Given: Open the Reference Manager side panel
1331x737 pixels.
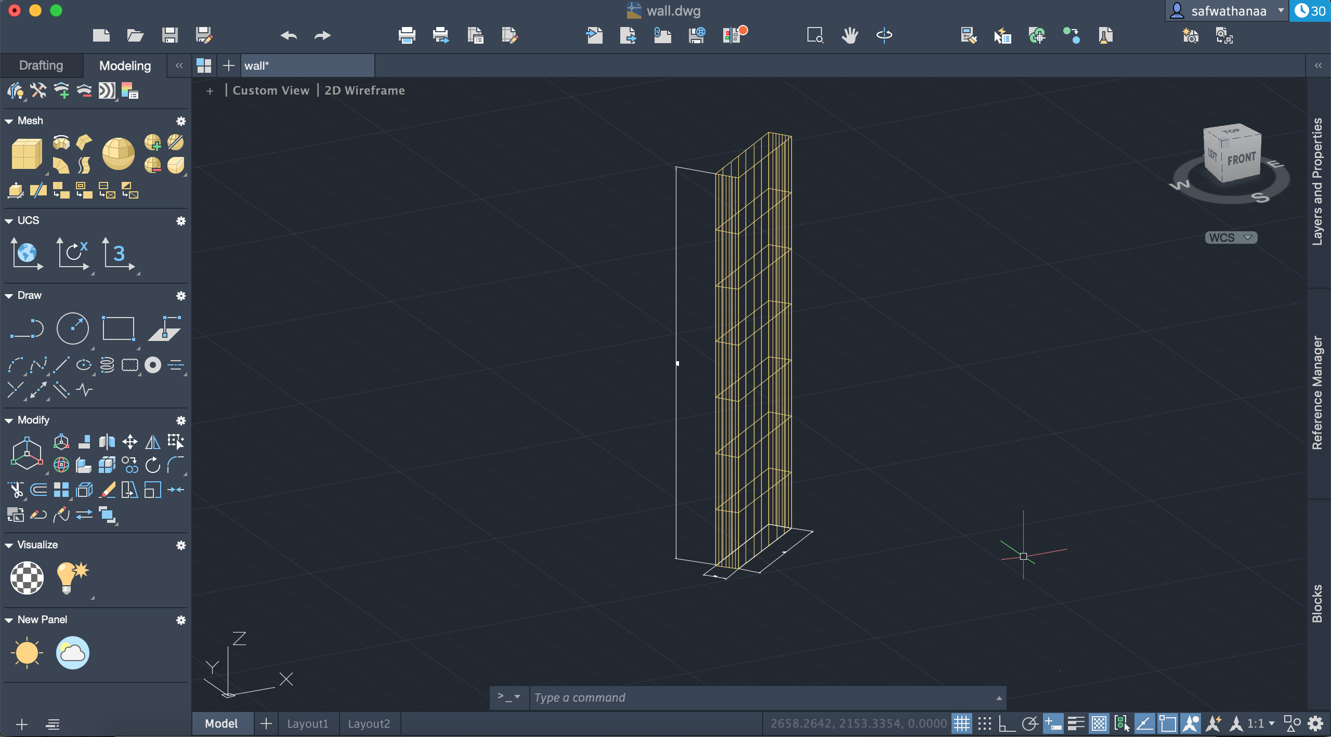Looking at the screenshot, I should click(x=1317, y=393).
